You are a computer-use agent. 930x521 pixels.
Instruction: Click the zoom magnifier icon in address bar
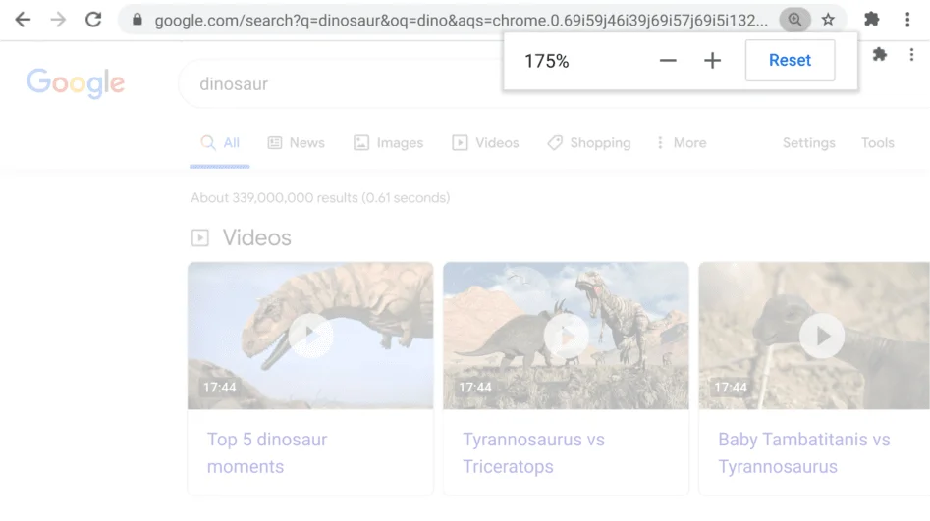click(x=794, y=20)
